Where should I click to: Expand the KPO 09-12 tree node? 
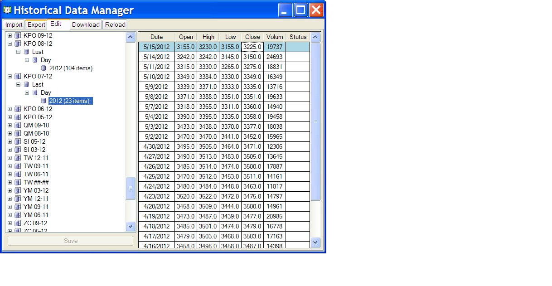(x=10, y=35)
